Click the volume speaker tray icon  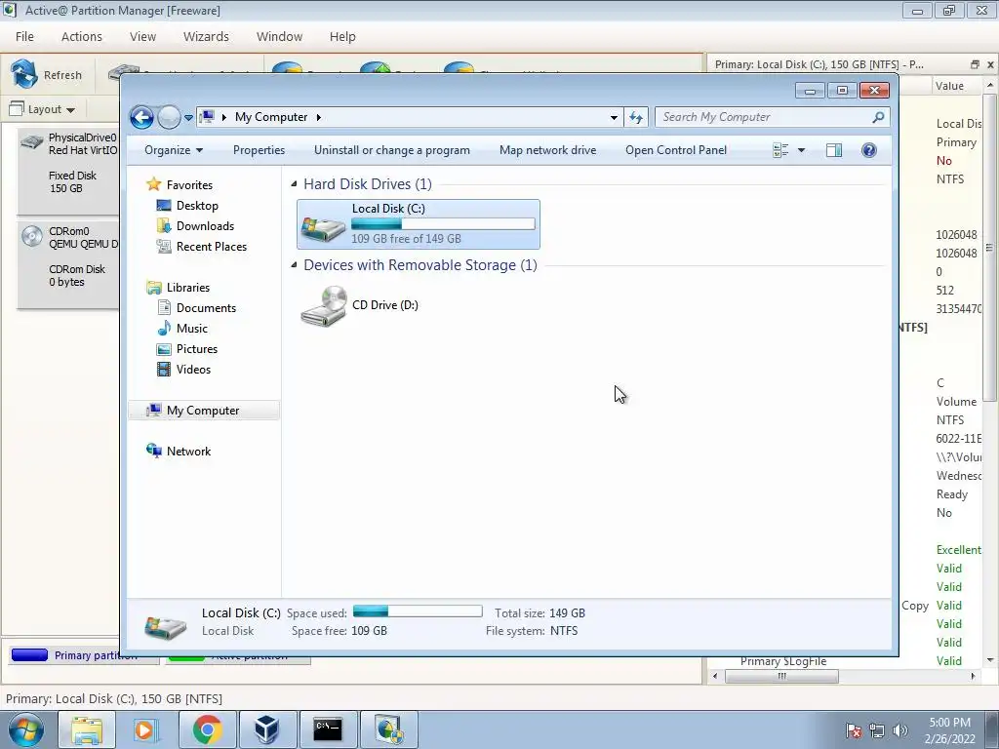pyautogui.click(x=900, y=730)
